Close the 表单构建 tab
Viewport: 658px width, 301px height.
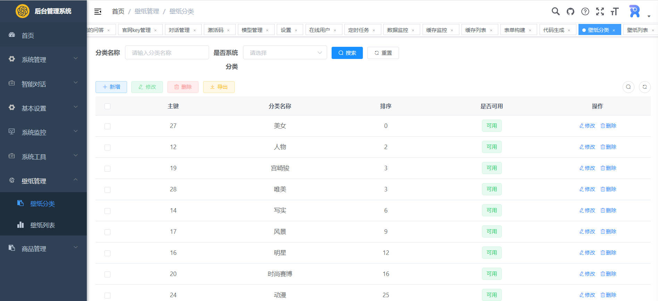(530, 30)
